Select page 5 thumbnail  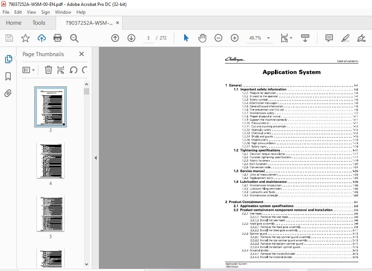pos(51,213)
